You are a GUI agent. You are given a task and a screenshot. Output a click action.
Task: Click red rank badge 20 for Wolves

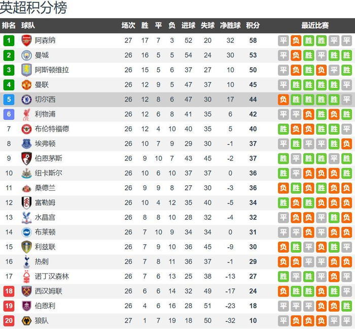(x=9, y=321)
